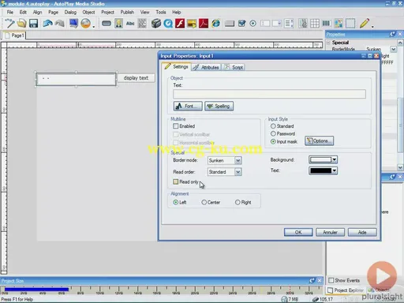The image size is (404, 303).
Task: Choose Right alignment radio button
Action: [238, 202]
